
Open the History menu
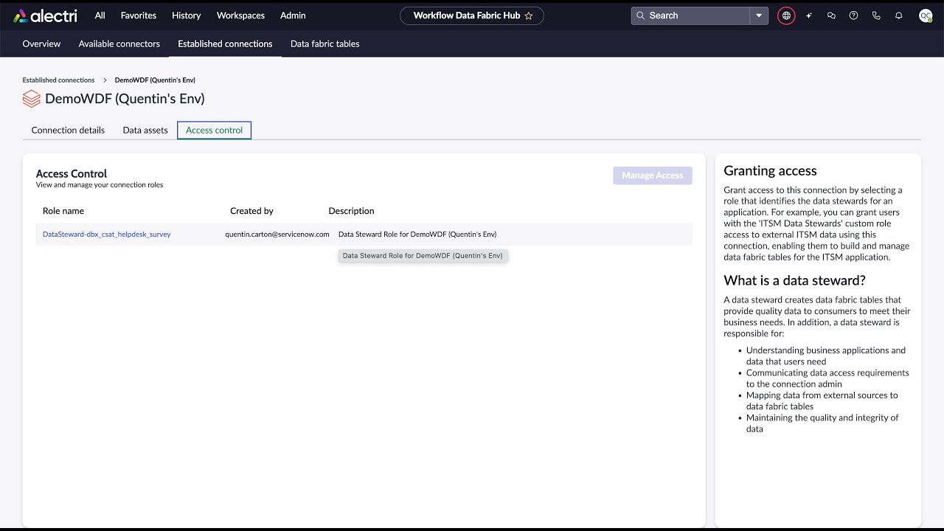(186, 15)
